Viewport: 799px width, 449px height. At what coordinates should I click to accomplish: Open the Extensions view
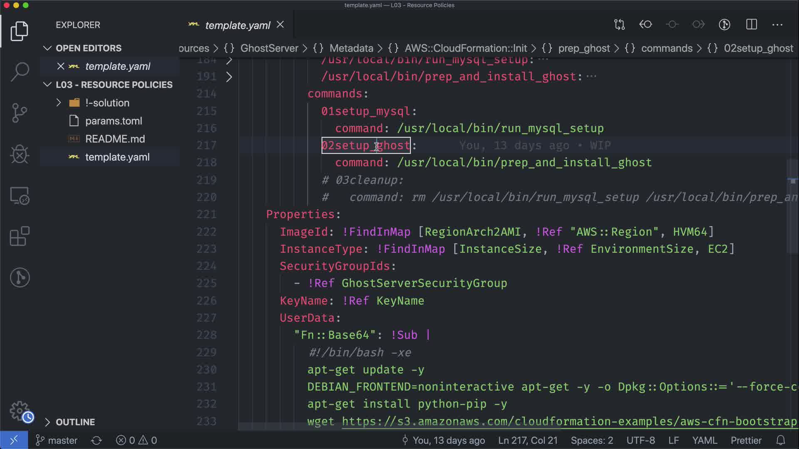coord(20,237)
